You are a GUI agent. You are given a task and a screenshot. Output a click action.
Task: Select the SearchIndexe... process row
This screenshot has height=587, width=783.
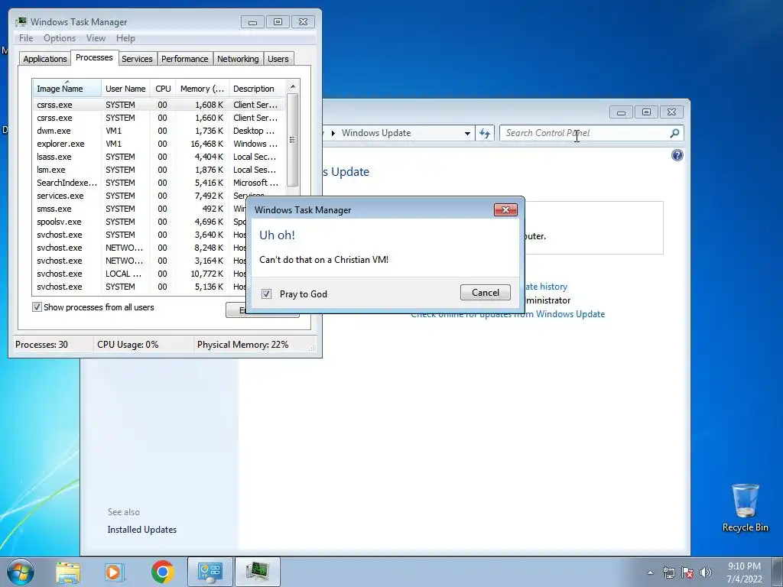click(x=159, y=183)
